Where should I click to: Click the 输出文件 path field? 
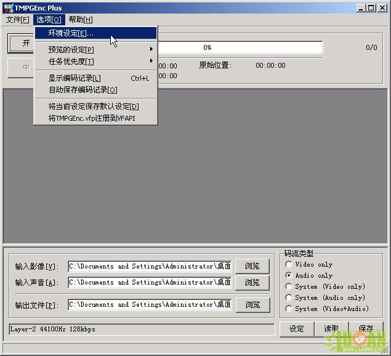click(x=150, y=305)
